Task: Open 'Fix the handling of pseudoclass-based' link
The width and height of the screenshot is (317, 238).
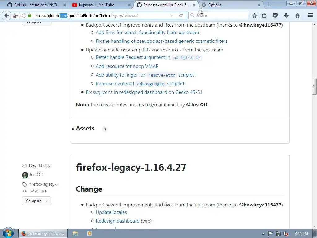Action: click(x=162, y=41)
